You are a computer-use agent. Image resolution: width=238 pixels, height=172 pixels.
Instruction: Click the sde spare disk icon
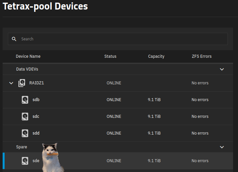(x=25, y=161)
